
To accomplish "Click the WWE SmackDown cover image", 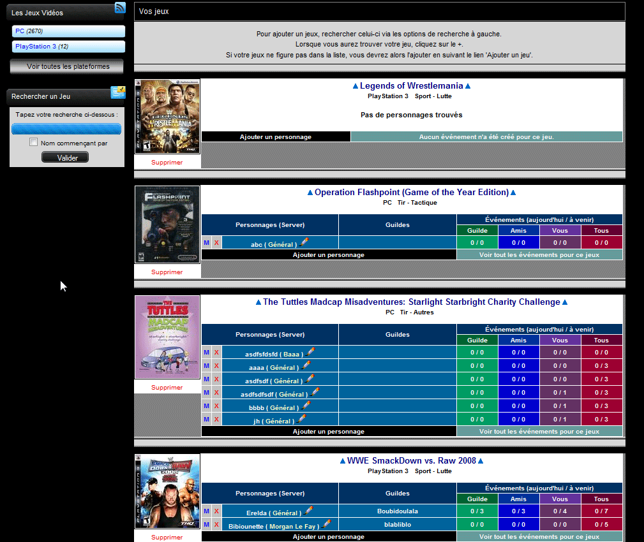I will pos(167,491).
